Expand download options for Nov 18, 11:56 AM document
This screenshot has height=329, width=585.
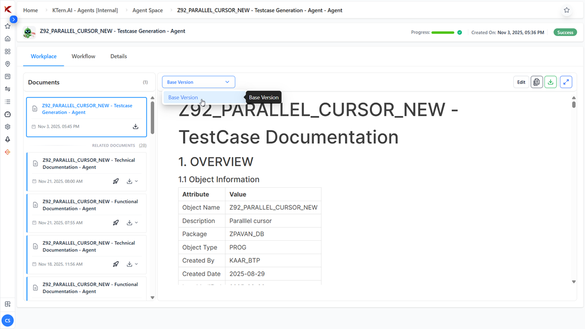(136, 264)
